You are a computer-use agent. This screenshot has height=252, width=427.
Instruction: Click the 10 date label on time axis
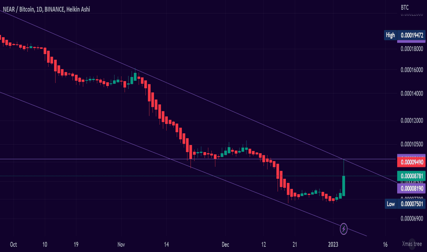pos(44,244)
